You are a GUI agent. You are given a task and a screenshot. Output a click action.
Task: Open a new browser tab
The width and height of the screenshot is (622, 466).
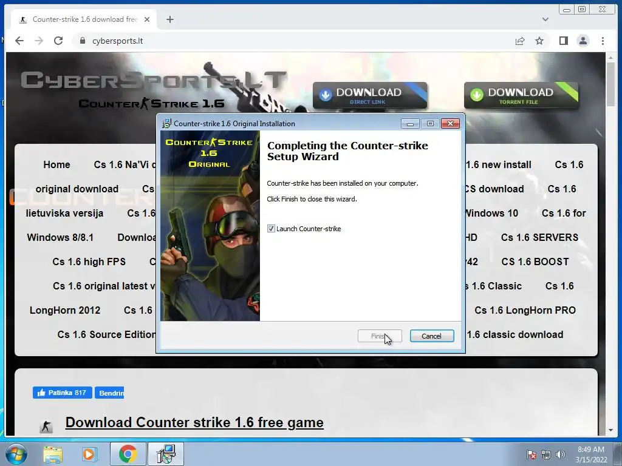[x=170, y=19]
